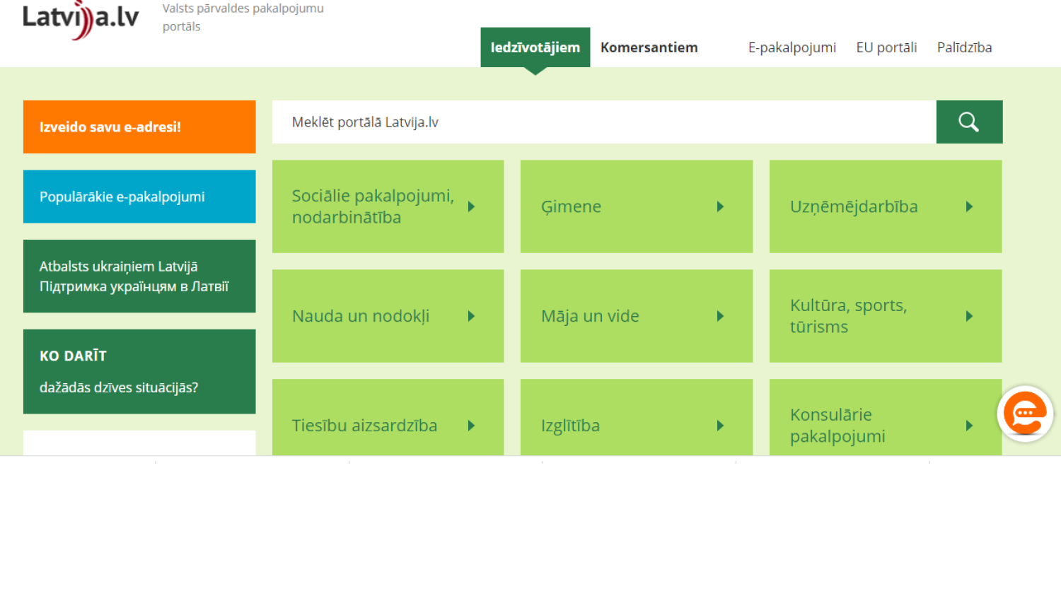Switch to the Iedzīvotājiem tab
This screenshot has width=1061, height=608.
(535, 47)
